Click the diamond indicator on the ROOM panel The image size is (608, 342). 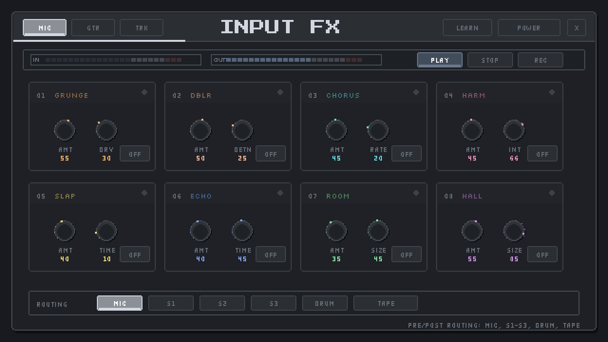[416, 193]
